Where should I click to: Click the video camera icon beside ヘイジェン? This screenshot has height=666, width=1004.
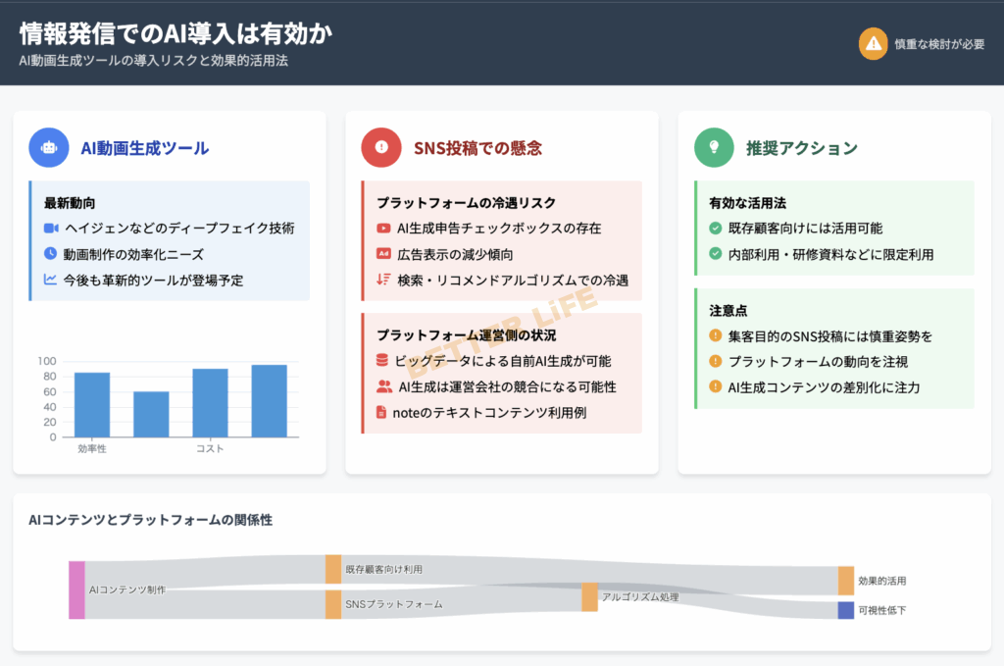(51, 228)
